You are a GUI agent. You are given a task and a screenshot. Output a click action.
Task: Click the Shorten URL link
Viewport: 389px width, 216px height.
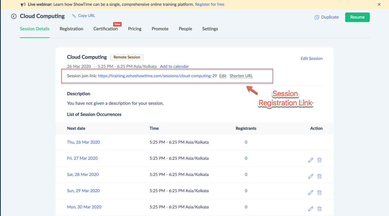coord(241,76)
